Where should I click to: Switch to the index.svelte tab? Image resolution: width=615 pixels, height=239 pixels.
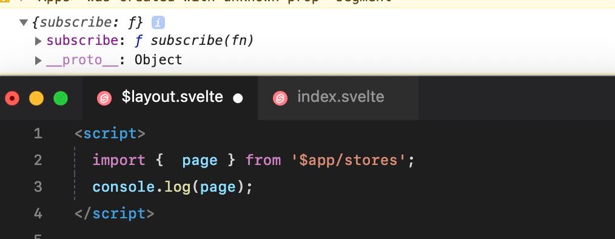click(338, 98)
